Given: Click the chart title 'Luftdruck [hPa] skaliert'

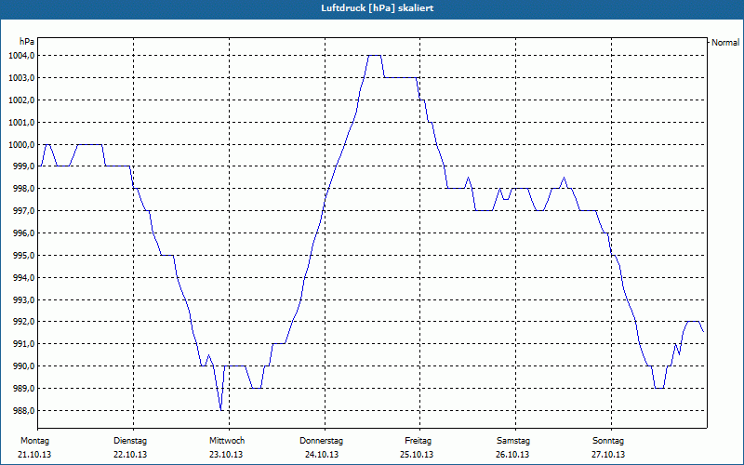Looking at the screenshot, I should [378, 8].
